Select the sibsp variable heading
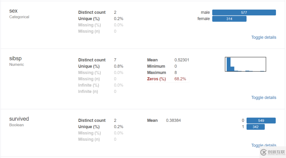Viewport: 286px width, 158px height. [x=15, y=58]
